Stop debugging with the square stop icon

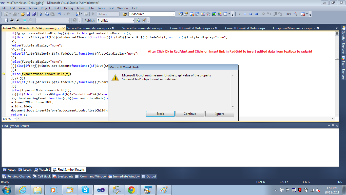(x=251, y=14)
